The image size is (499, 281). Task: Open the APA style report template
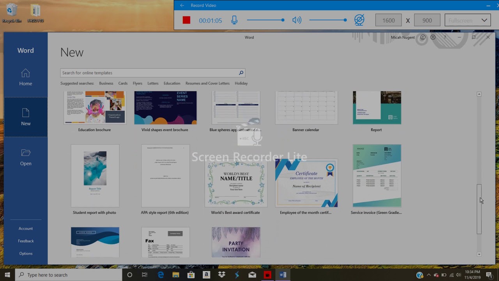click(x=165, y=176)
